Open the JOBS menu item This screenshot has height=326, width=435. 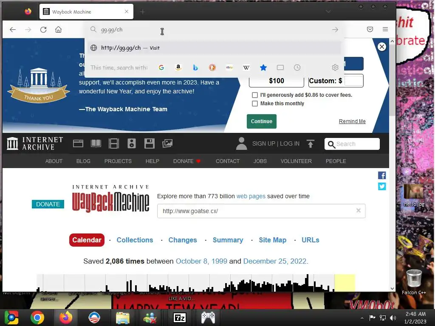tap(260, 161)
